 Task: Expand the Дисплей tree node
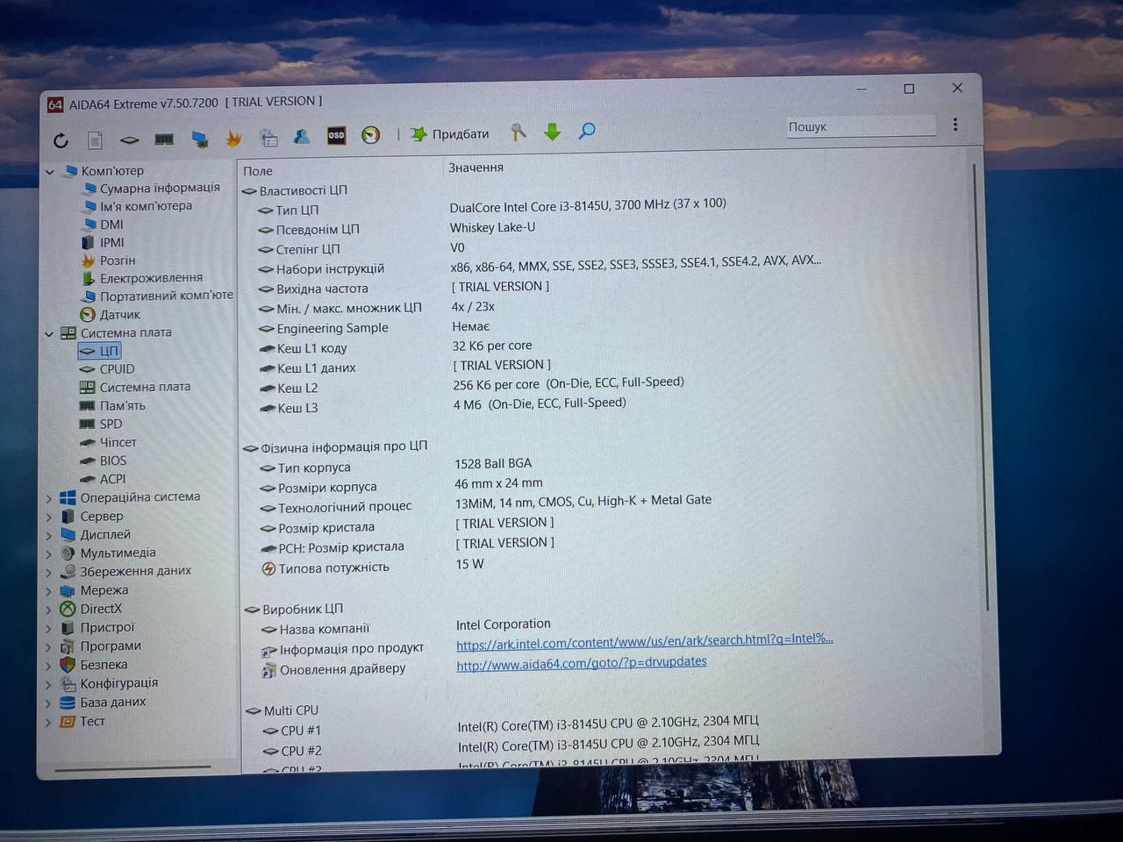(49, 535)
